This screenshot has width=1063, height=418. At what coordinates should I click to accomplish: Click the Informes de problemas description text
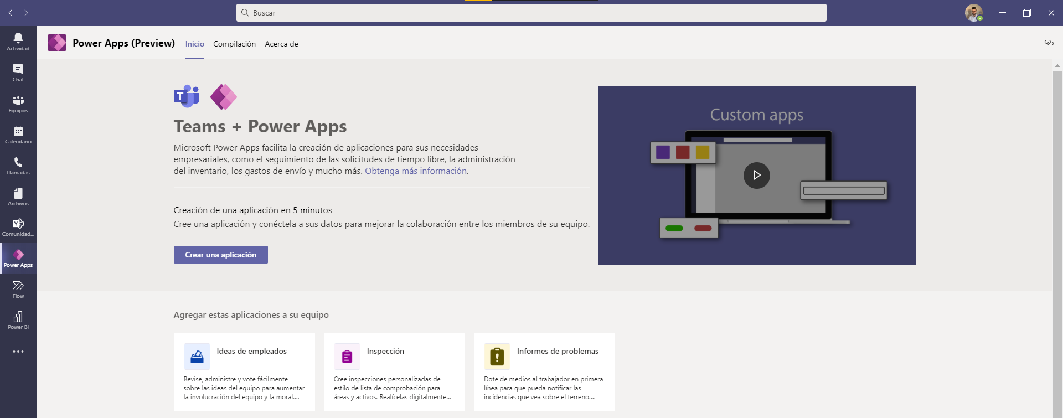544,388
